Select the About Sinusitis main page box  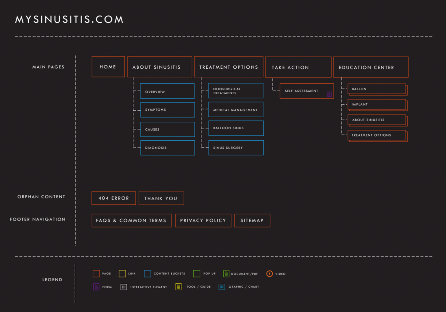click(x=160, y=67)
